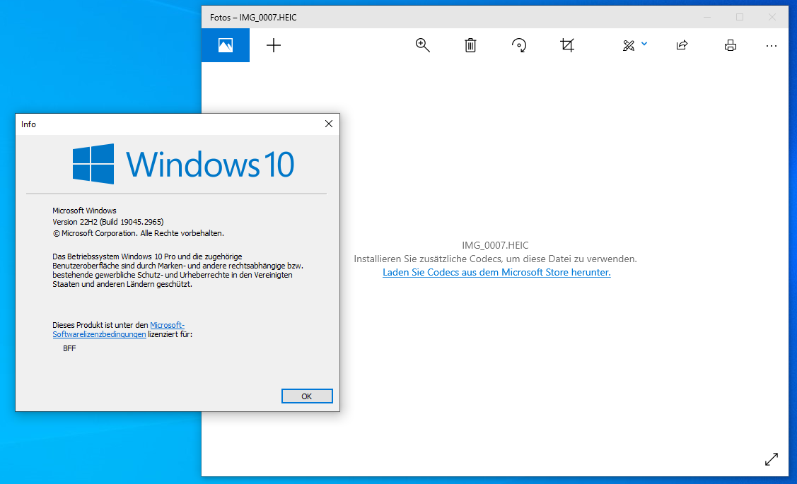Rotate the image with the rotate icon

pyautogui.click(x=519, y=45)
